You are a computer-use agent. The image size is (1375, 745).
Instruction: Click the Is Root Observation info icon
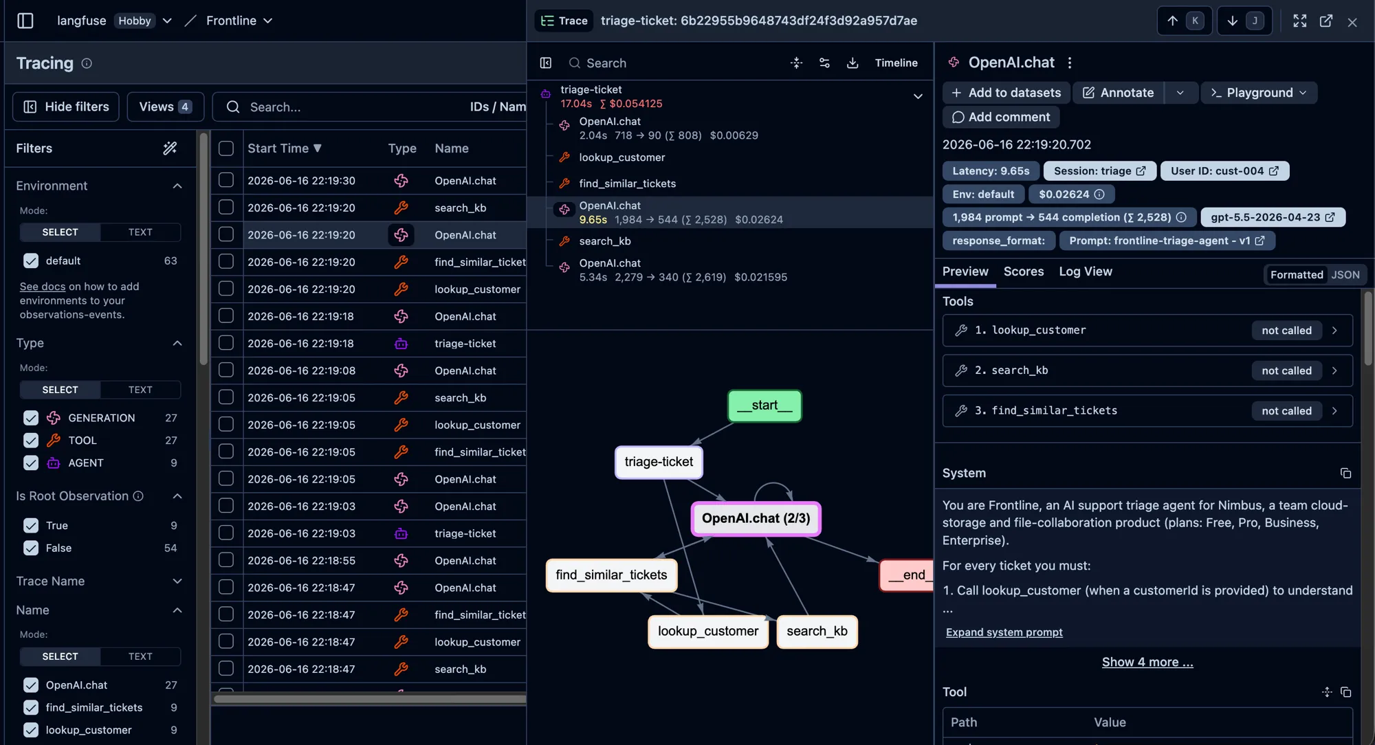[138, 496]
